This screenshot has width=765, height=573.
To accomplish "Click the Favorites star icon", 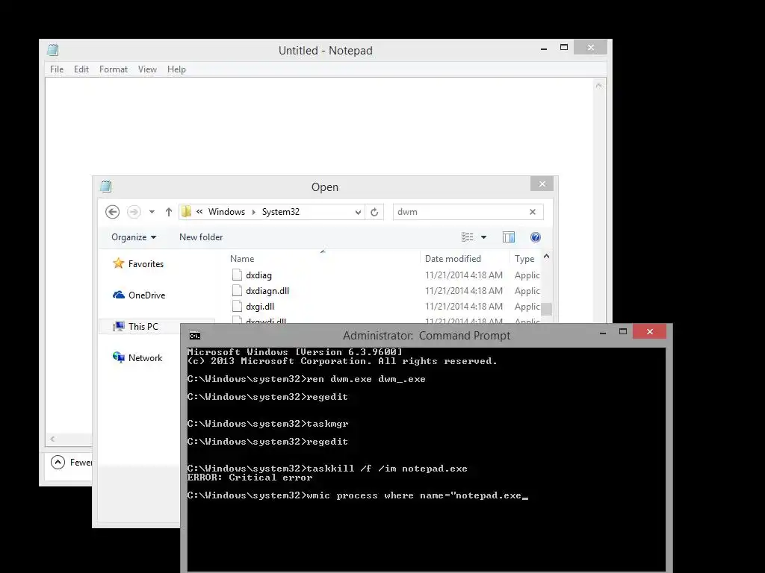I will (x=119, y=263).
